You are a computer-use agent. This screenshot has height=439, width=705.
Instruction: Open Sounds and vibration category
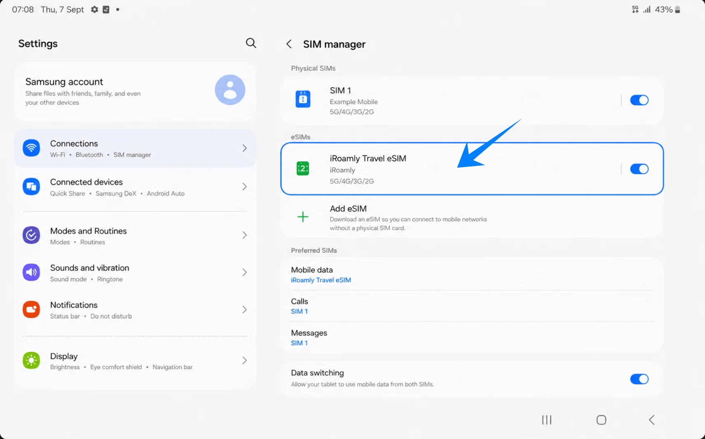click(135, 273)
